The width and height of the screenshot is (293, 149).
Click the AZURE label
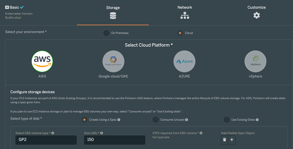[184, 76]
